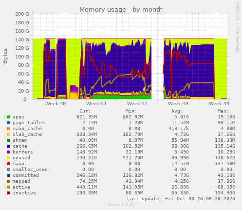Viewport: 242px width, 210px height.
Task: Click the 140 G y-axis label
Action: coord(22,39)
